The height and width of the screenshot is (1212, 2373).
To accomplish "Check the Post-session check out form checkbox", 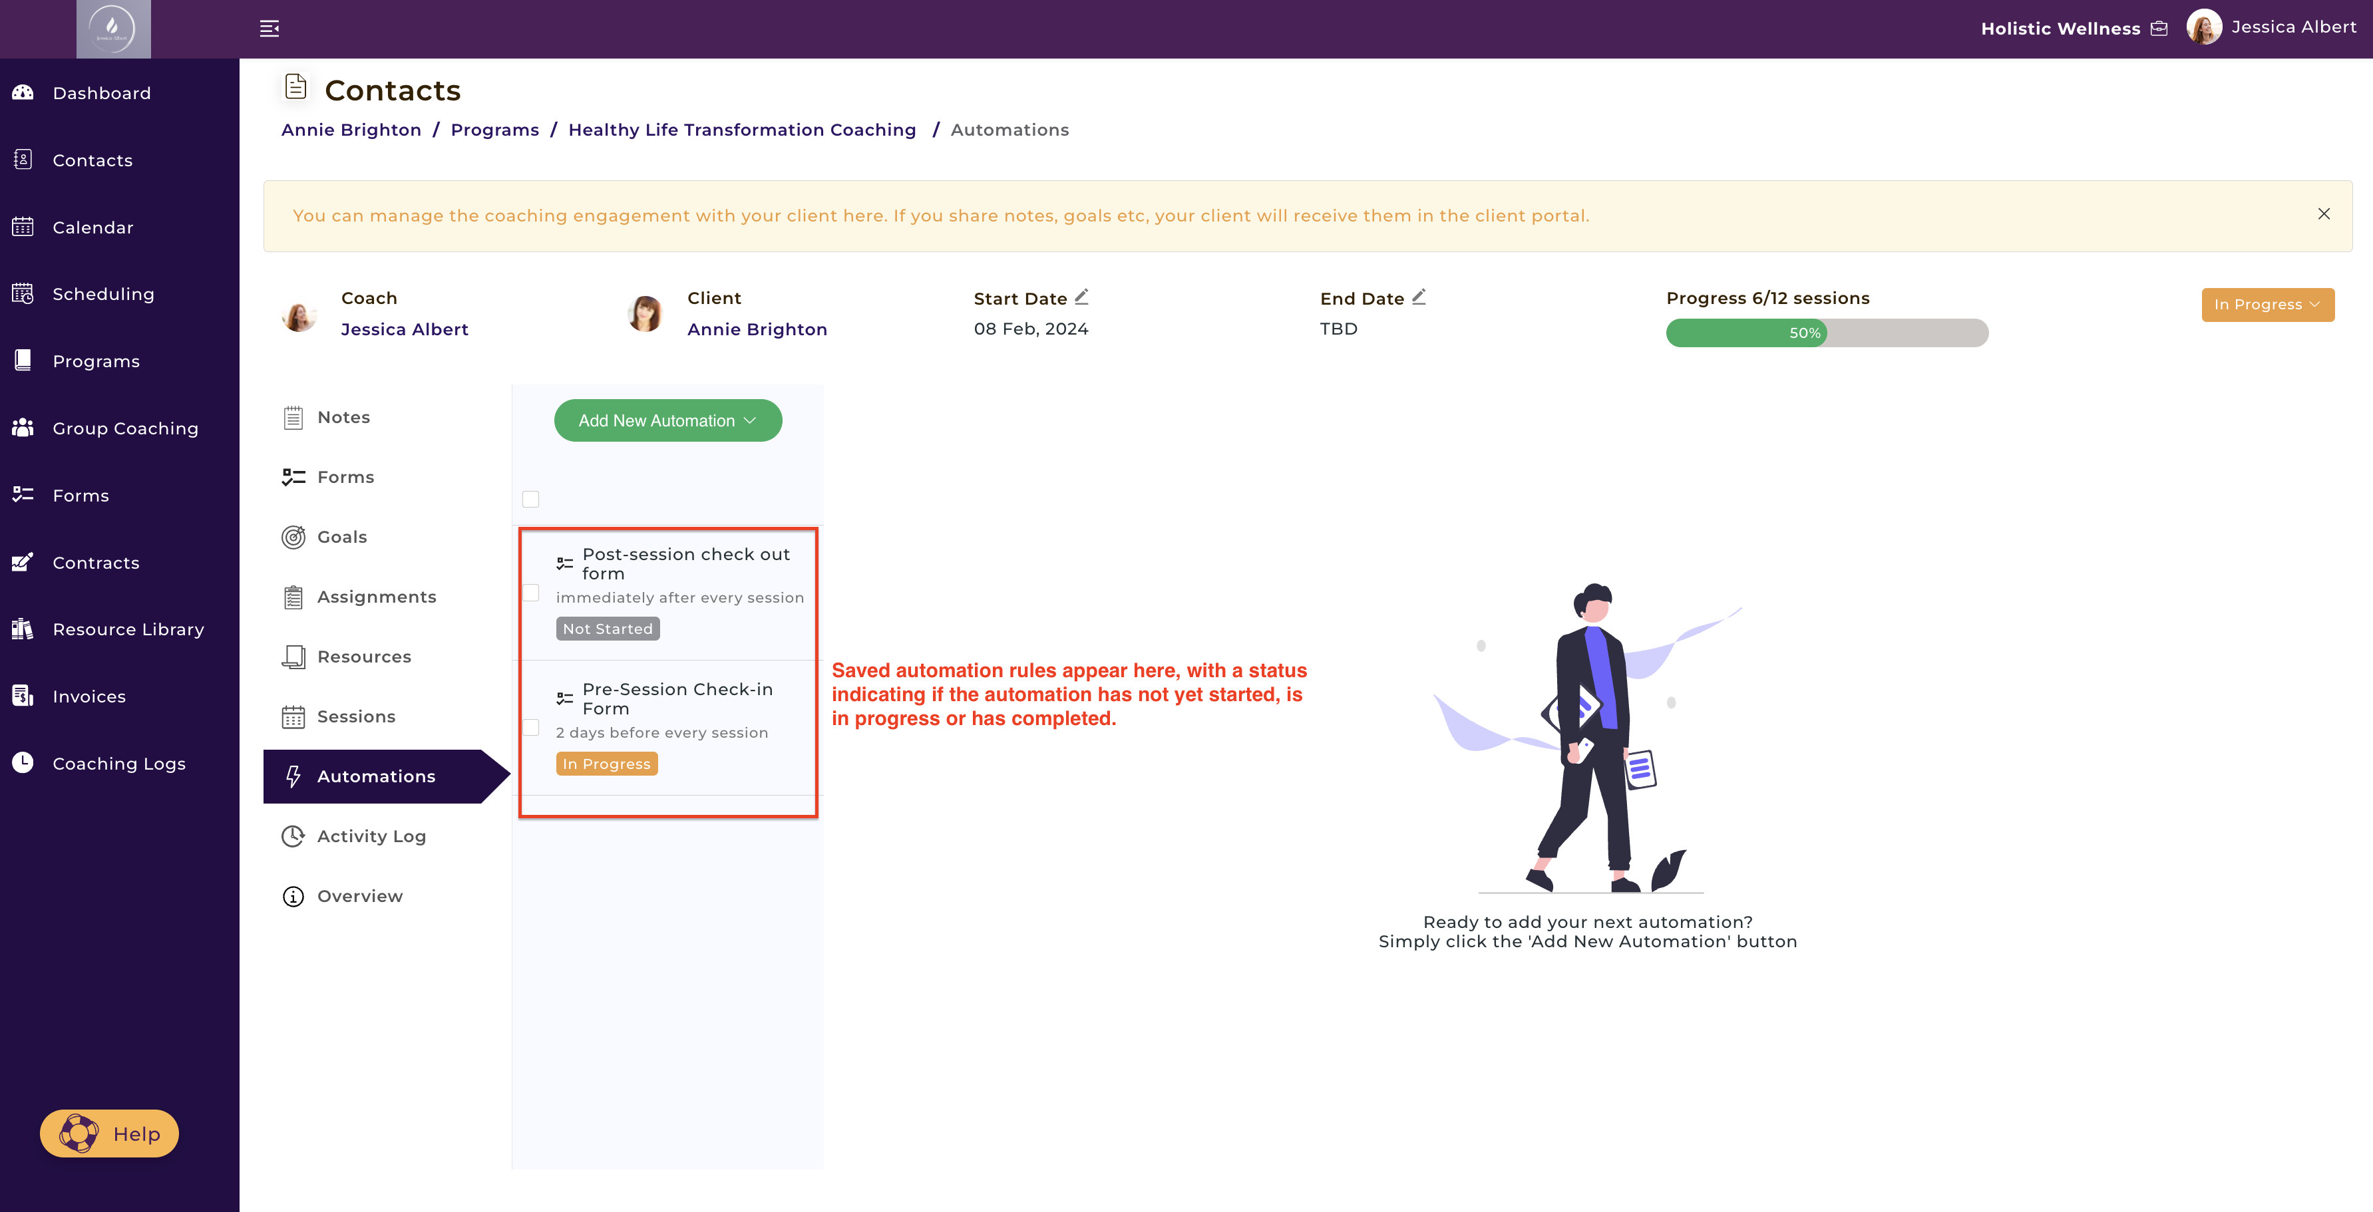I will click(x=530, y=592).
